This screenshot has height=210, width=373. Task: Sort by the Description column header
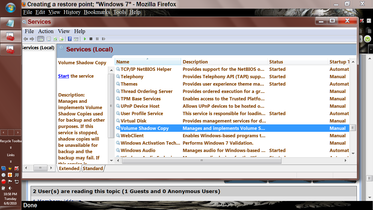click(x=224, y=62)
